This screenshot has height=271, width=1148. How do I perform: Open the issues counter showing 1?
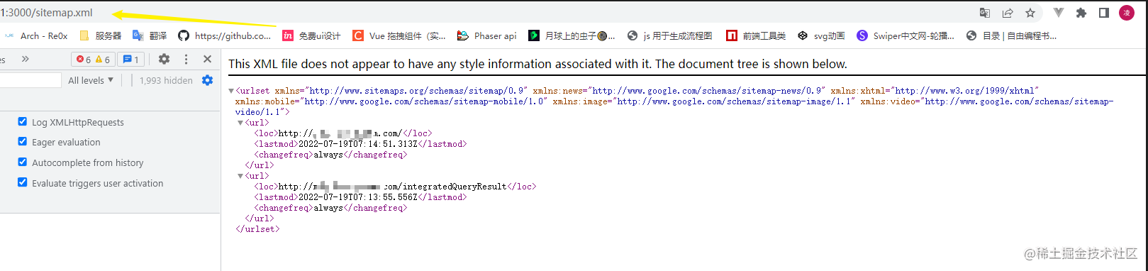click(130, 60)
